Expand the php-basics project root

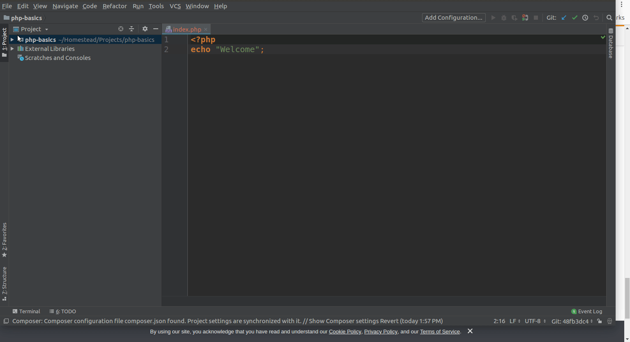(x=12, y=39)
